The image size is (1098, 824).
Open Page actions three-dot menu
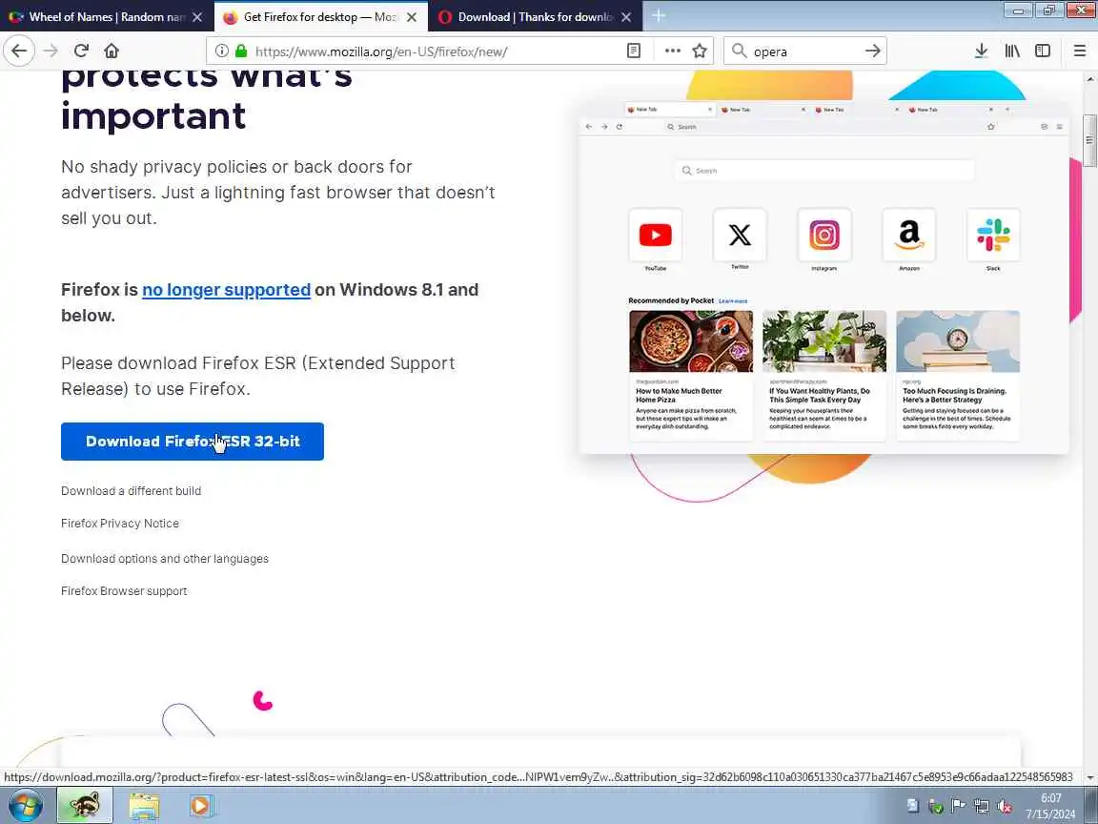point(672,51)
